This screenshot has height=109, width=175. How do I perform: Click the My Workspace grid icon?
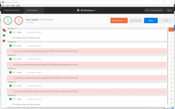point(78,10)
